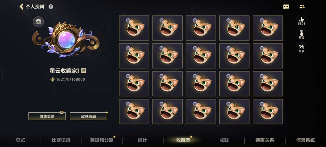Open the 信誉系统 tab
Image resolution: width=326 pixels, height=147 pixels.
[x=305, y=140]
